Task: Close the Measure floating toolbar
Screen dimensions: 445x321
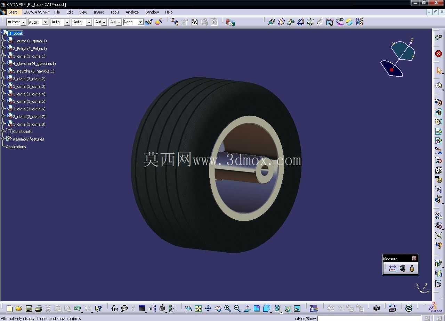Action: 414,259
